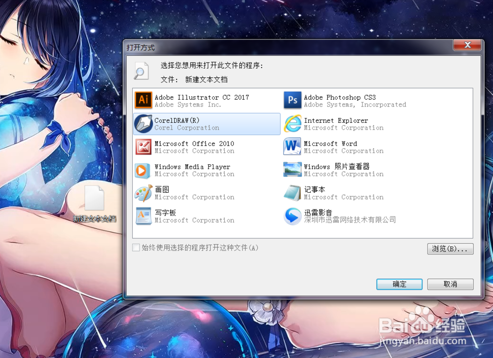This screenshot has width=493, height=358.
Task: Click the '打开方式' dialog title
Action: coord(141,47)
